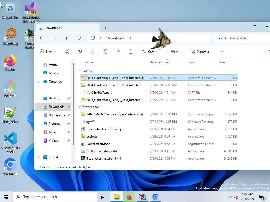Expand OneDrive in navigation pane
270x202 pixels.
39,82
